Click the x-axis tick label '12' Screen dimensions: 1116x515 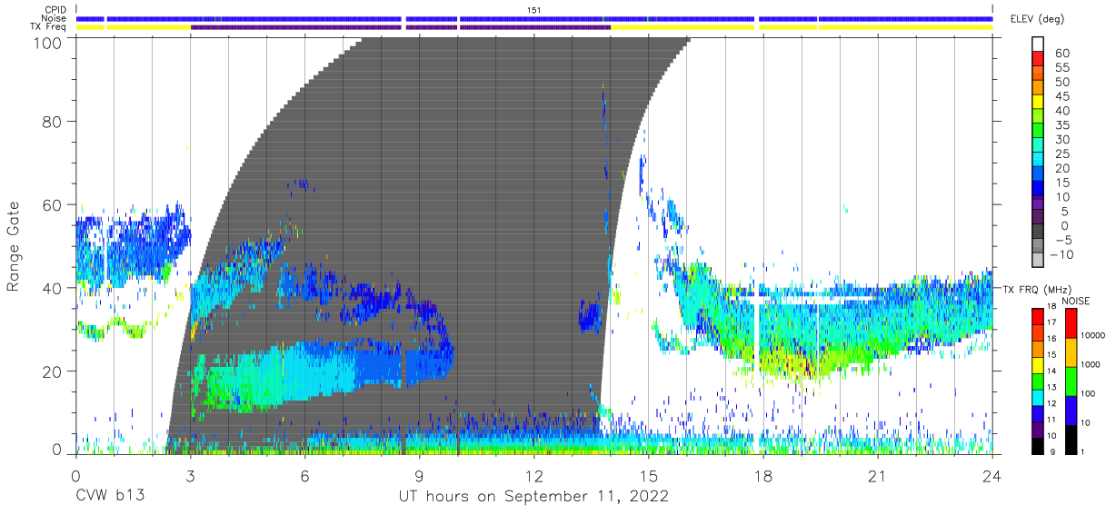533,475
